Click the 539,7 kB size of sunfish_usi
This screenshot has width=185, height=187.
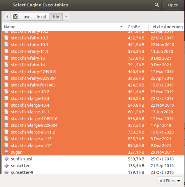tap(136, 159)
